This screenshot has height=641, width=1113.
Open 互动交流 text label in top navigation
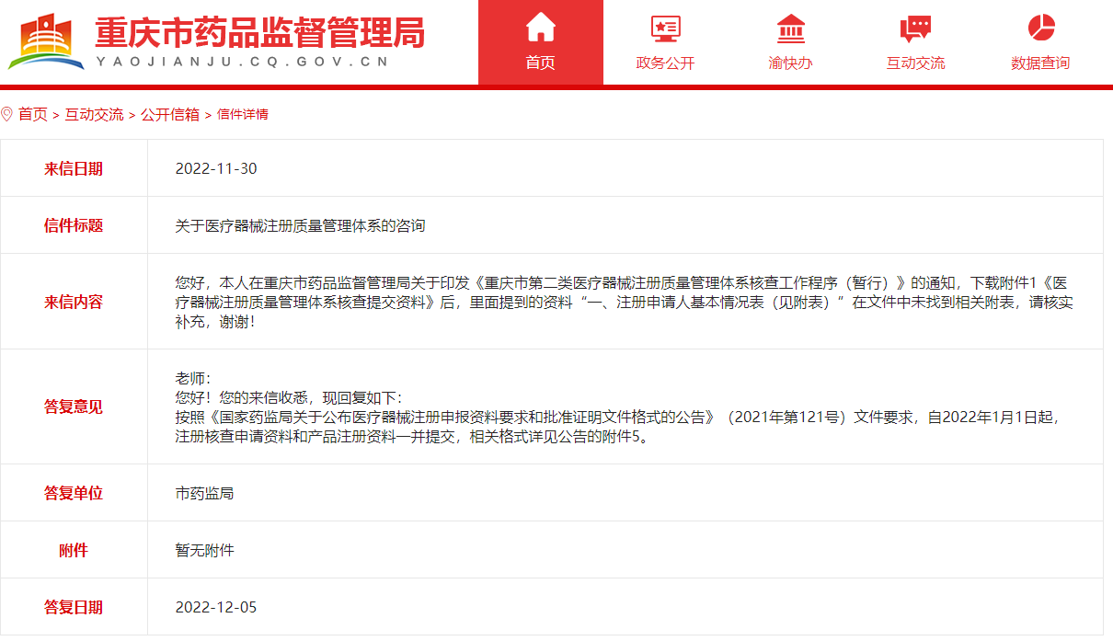(915, 63)
